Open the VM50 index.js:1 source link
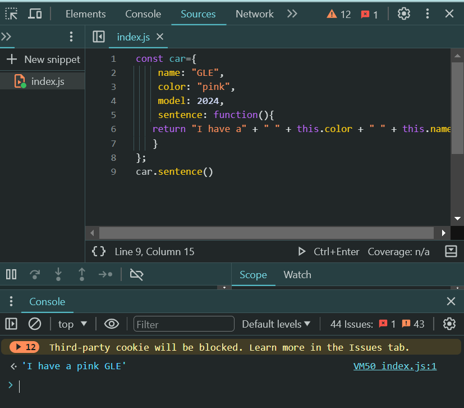Viewport: 464px width, 408px height. point(394,366)
